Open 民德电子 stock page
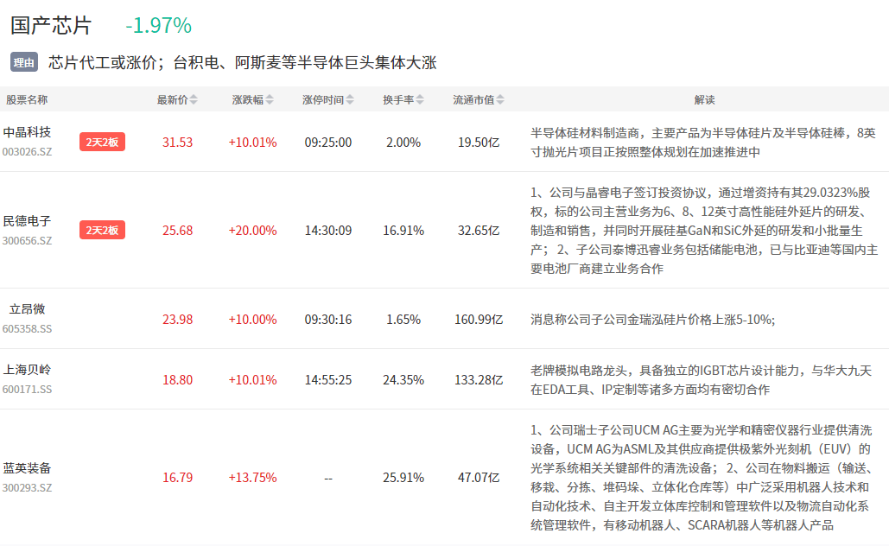The width and height of the screenshot is (889, 546). click(27, 221)
